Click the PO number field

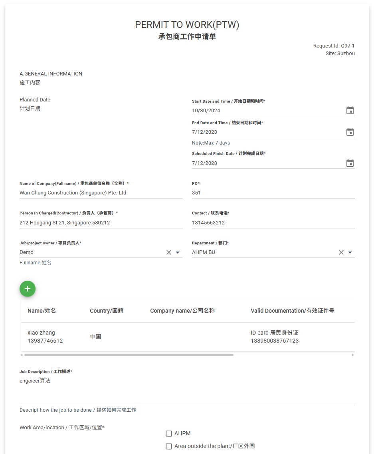point(273,193)
